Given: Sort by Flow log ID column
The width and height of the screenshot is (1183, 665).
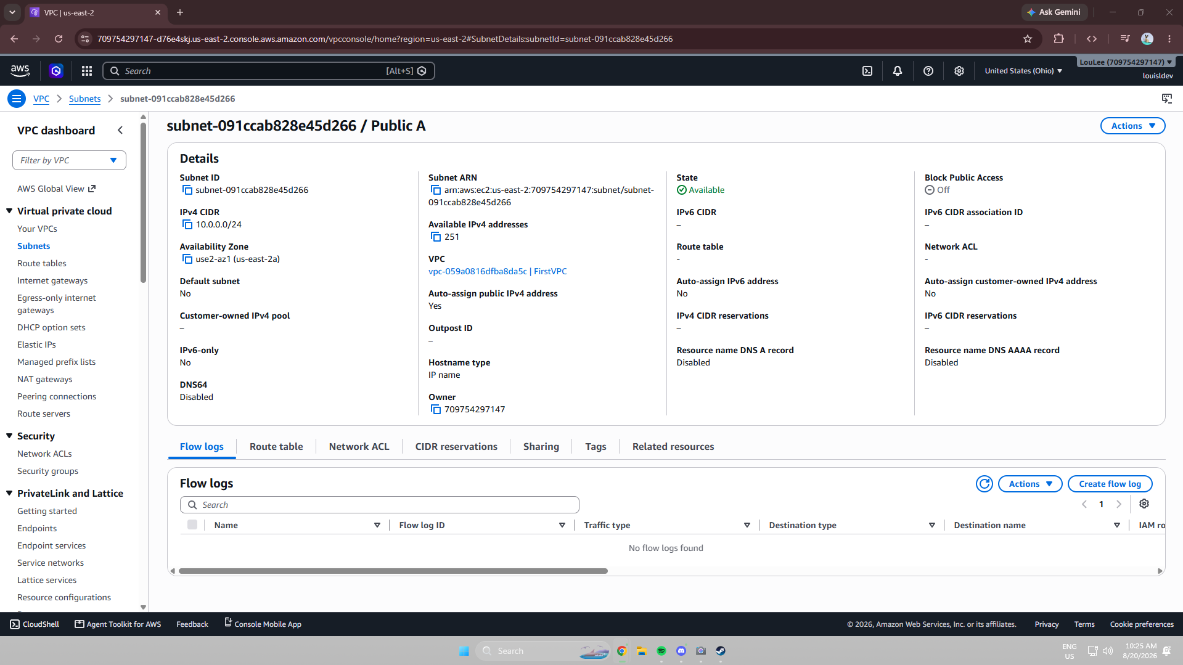Looking at the screenshot, I should (562, 525).
